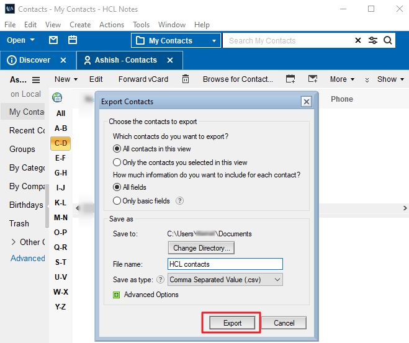The height and width of the screenshot is (343, 409).
Task: Click the send message envelope-plus icon
Action: pos(312,79)
